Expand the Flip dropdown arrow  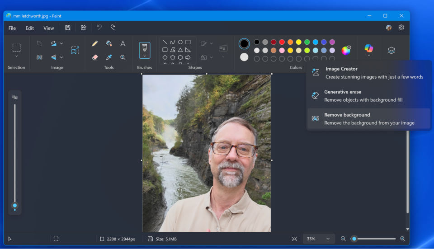tap(61, 57)
